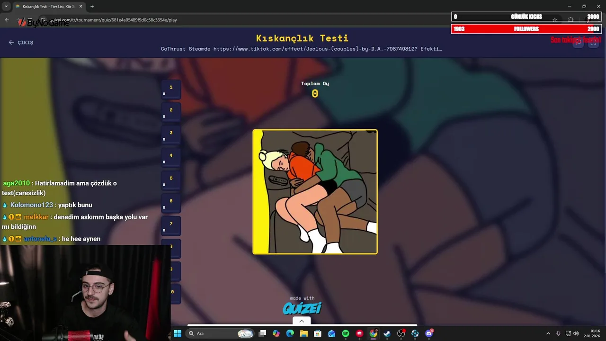Expand the bottom panel chevron arrow

coord(302,321)
